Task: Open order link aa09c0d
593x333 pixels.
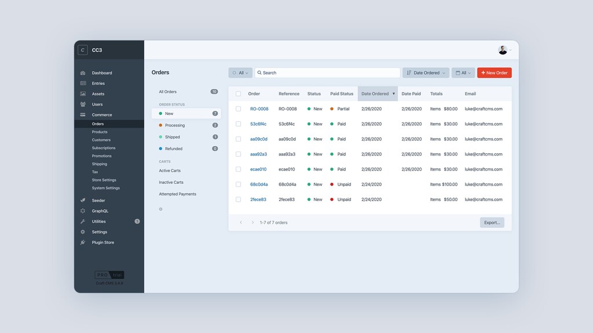Action: point(259,139)
